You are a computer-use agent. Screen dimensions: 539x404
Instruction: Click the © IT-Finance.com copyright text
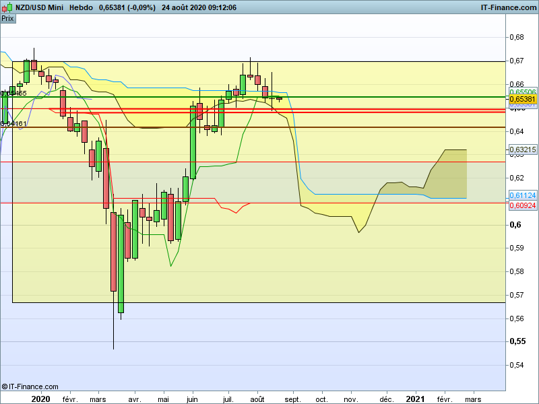pyautogui.click(x=30, y=386)
